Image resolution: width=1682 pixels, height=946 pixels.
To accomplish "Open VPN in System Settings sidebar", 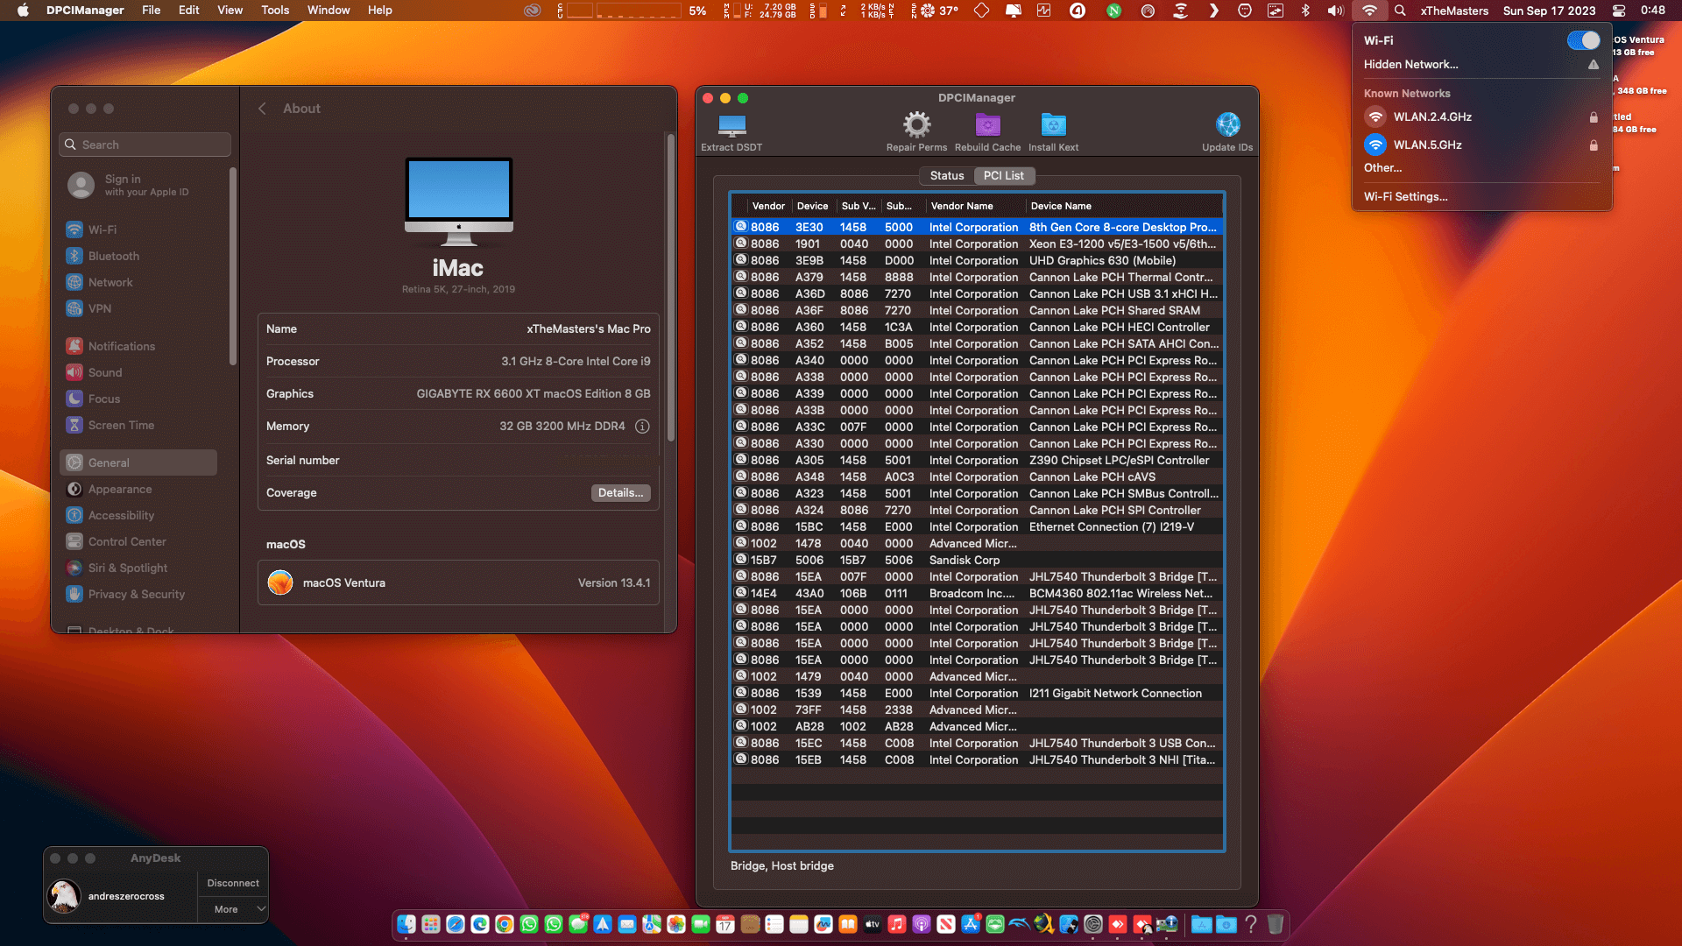I will pyautogui.click(x=138, y=308).
